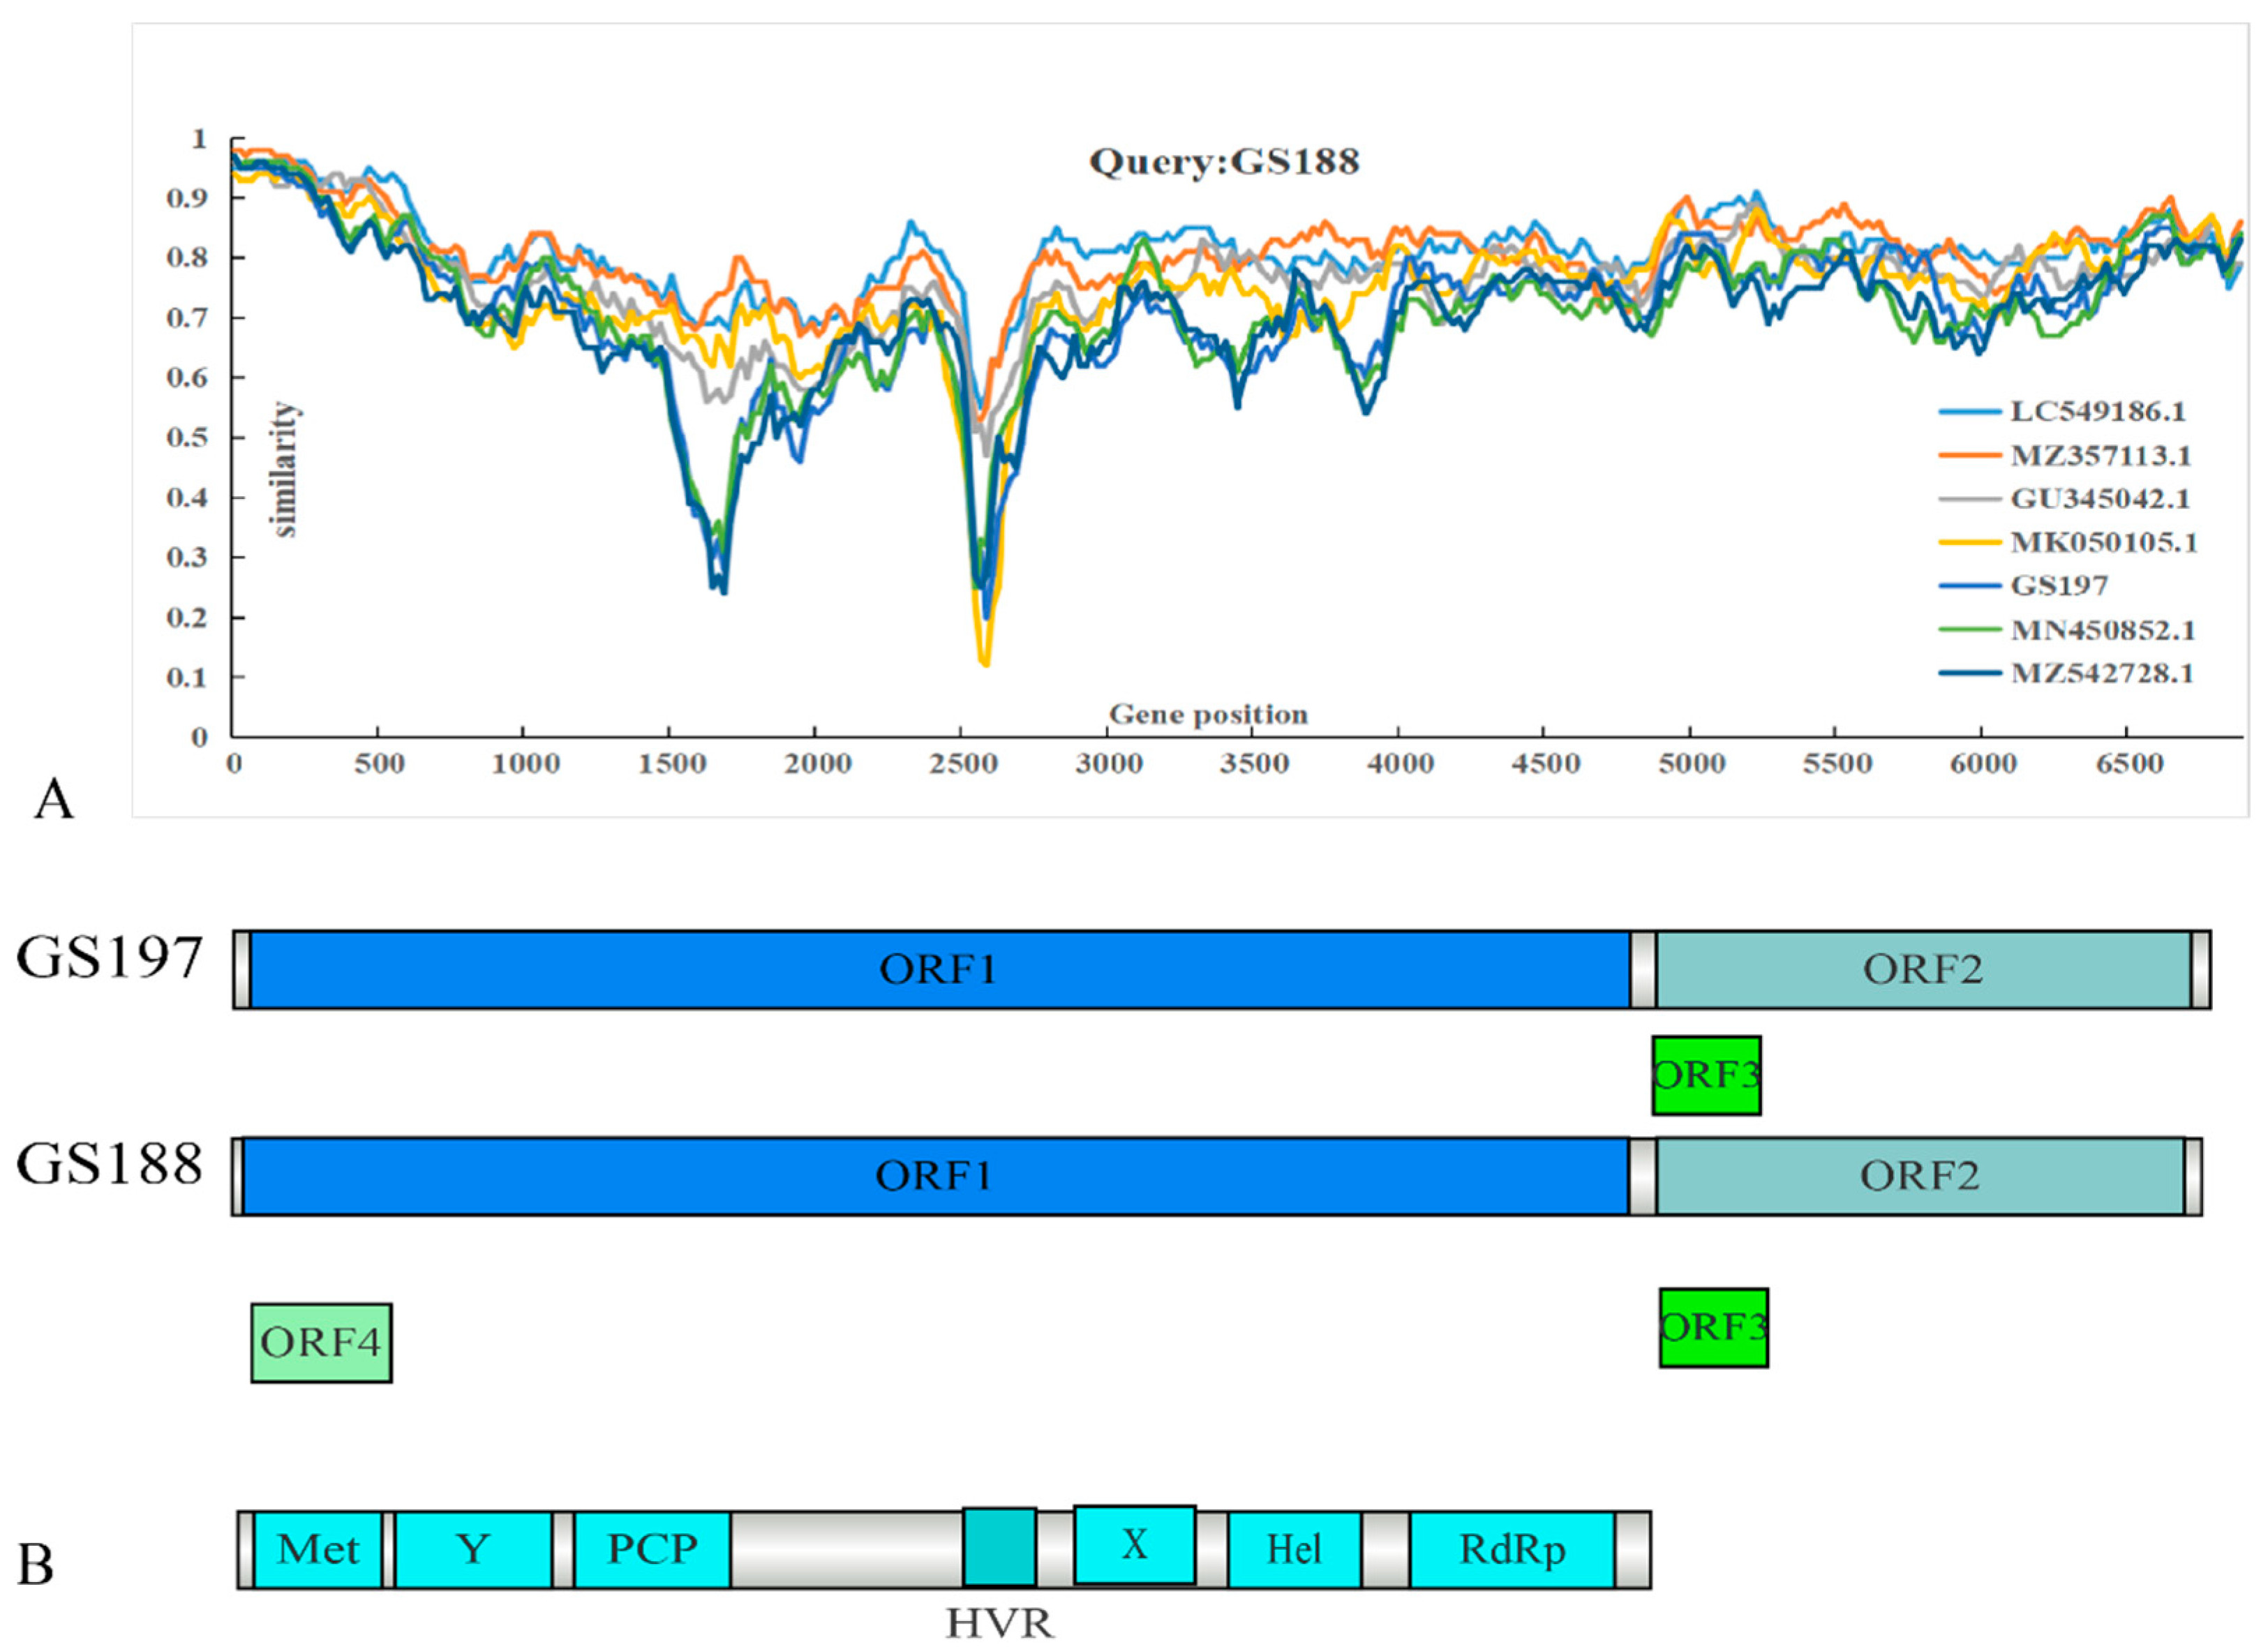Screen dimensions: 2268x1649
Task: Select the MZ357113.1 legend item
Action: (x=2100, y=455)
